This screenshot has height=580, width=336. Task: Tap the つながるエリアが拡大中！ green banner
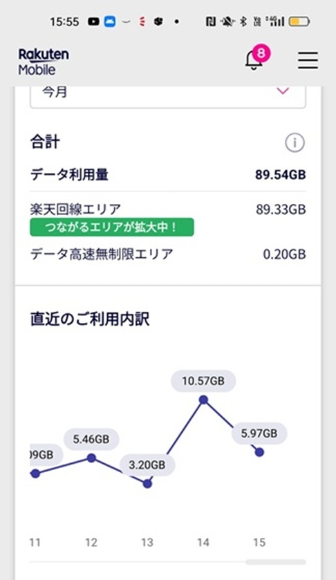112,227
